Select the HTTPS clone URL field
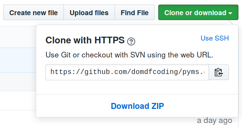The width and height of the screenshot is (242, 129). [127, 72]
